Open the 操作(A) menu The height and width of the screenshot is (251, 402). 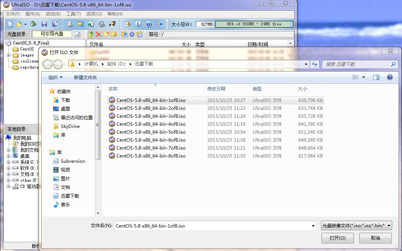pos(33,14)
